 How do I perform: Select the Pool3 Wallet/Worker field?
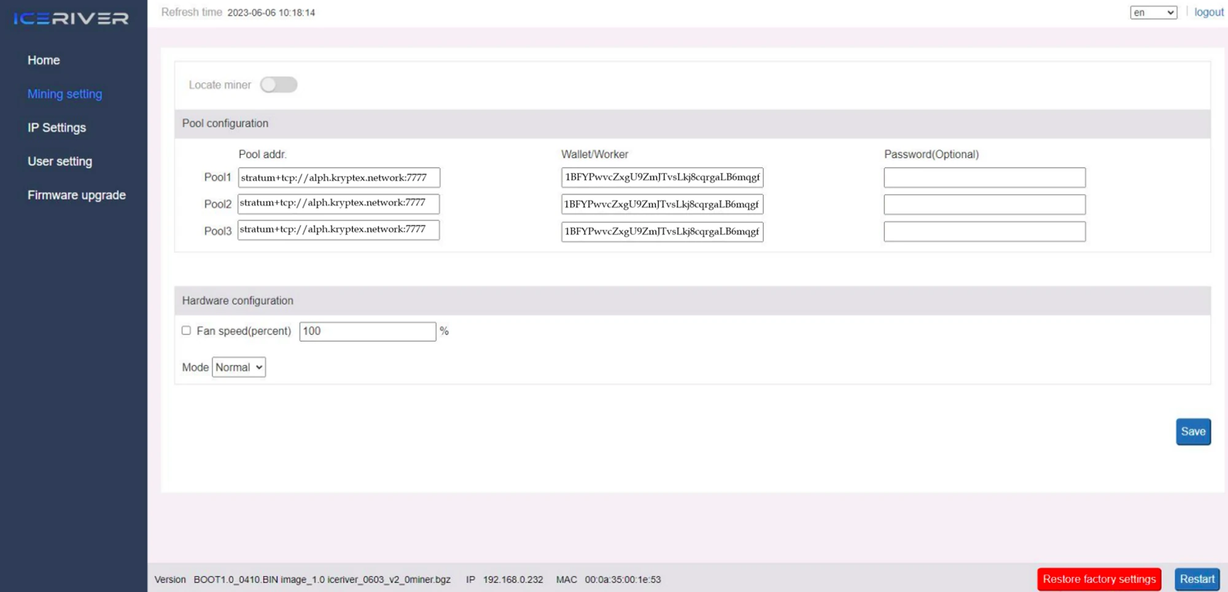tap(662, 232)
